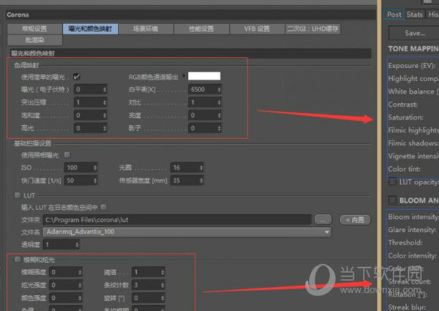Screen dimensions: 439x311
Task: Click the 基础拍摄设置 section heading
Action: [32, 143]
